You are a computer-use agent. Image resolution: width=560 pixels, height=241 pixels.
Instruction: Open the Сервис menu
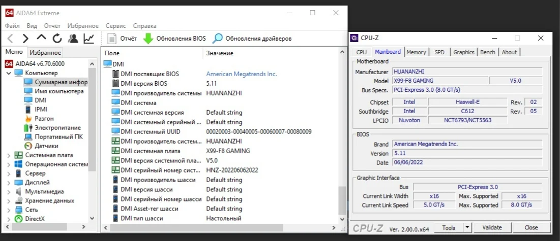point(116,26)
